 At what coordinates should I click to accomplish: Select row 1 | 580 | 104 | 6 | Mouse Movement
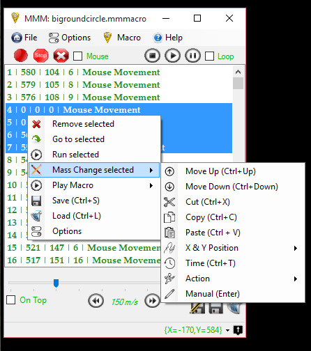point(119,72)
